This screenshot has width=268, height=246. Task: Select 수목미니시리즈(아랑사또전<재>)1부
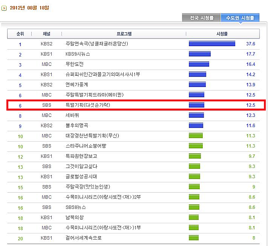point(103,228)
